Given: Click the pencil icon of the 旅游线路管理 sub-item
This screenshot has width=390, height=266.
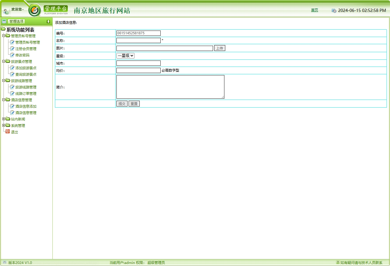Looking at the screenshot, I should [12, 87].
